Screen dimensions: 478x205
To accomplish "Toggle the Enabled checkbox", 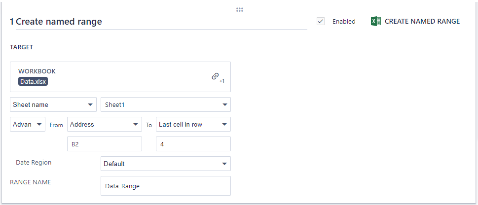I will [321, 21].
